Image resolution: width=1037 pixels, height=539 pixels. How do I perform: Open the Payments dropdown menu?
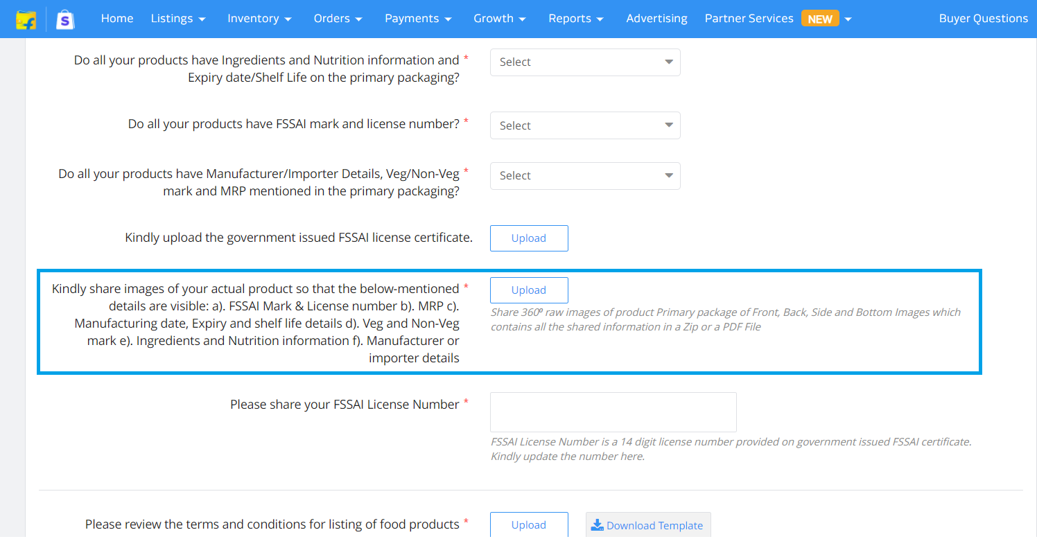(x=418, y=19)
